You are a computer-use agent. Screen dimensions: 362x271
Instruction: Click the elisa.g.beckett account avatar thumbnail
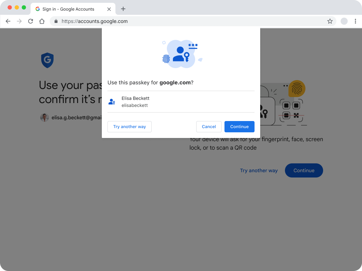[44, 118]
